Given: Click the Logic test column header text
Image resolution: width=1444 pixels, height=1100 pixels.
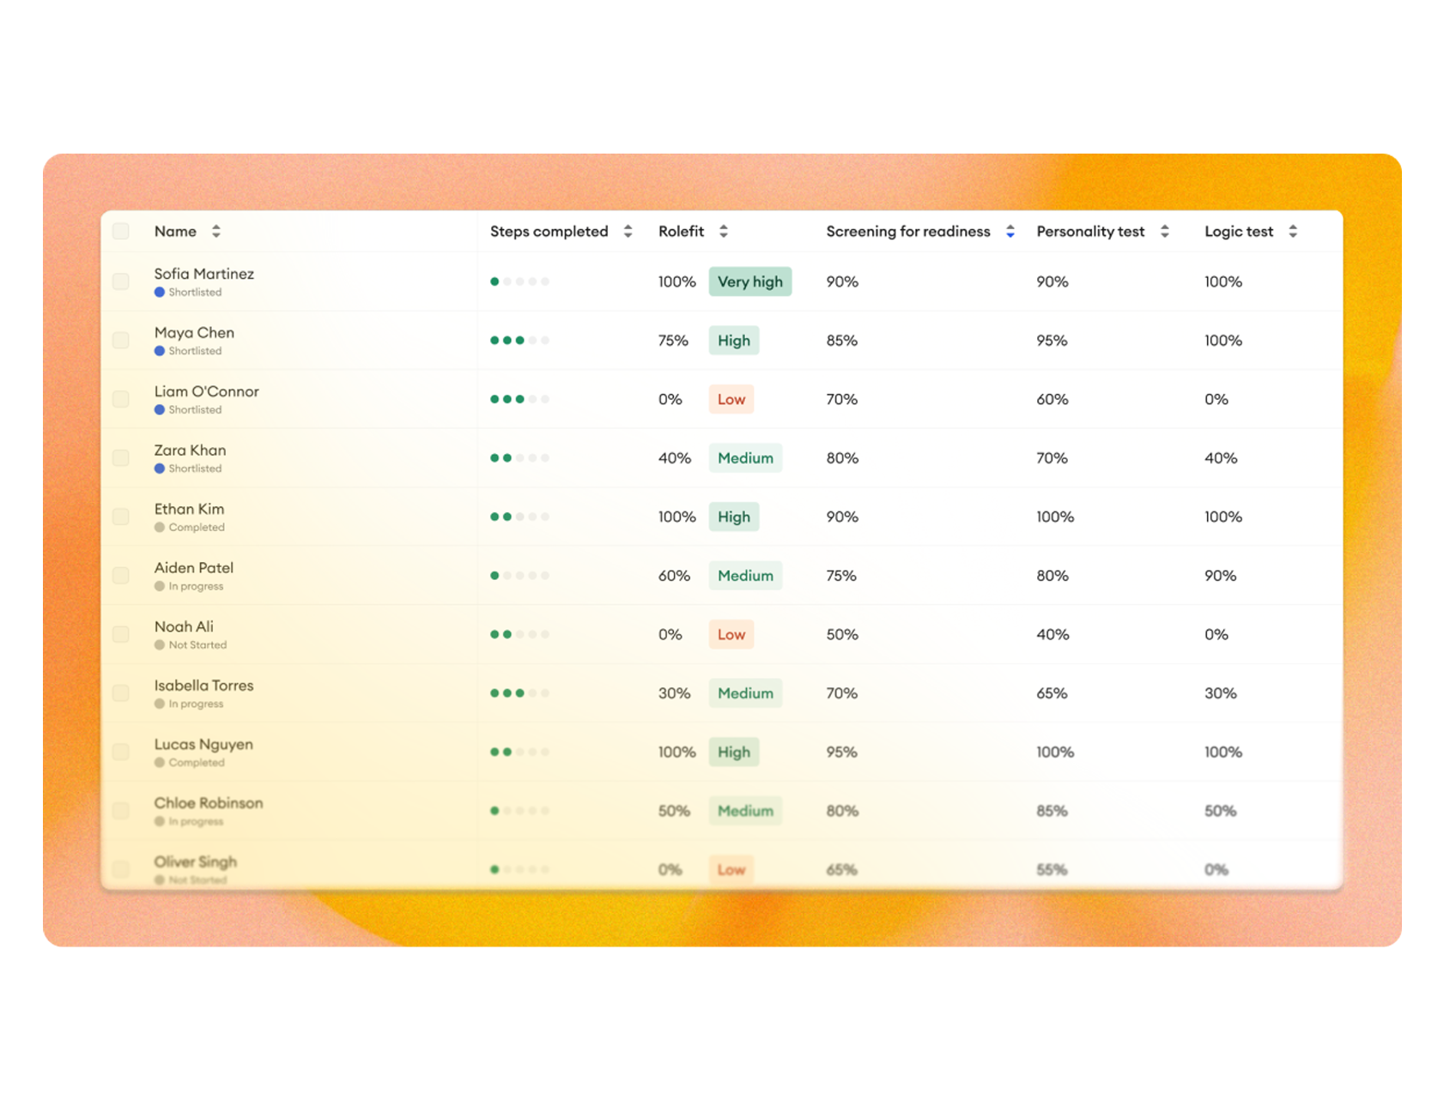Looking at the screenshot, I should pyautogui.click(x=1238, y=232).
